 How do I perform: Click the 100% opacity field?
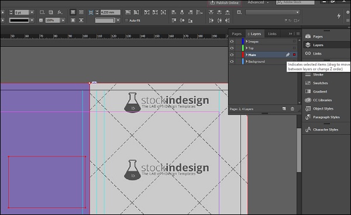[x=53, y=21]
